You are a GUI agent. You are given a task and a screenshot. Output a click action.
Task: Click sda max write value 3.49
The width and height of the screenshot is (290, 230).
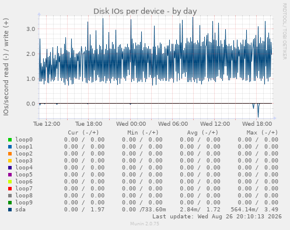point(271,210)
